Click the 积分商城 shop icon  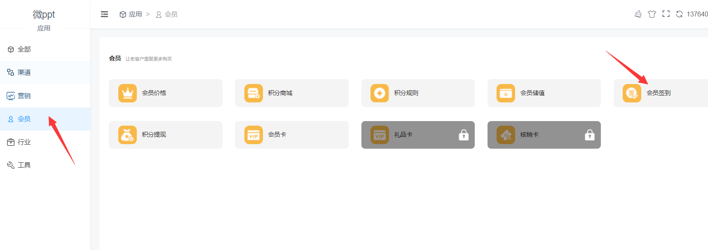tap(253, 93)
